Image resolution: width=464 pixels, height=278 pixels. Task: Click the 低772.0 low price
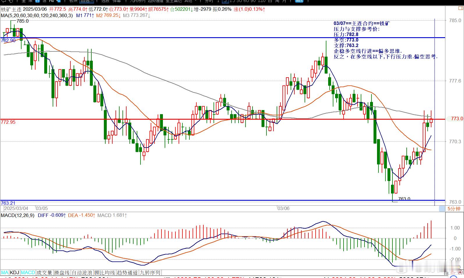[x=98, y=9]
